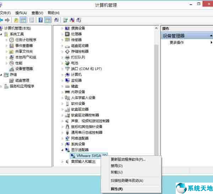The width and height of the screenshot is (213, 194).
Task: Click the blue Help toolbar icon
Action: [x=40, y=20]
